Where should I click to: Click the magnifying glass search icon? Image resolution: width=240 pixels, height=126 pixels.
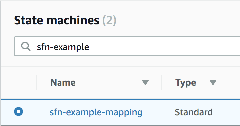click(x=26, y=46)
